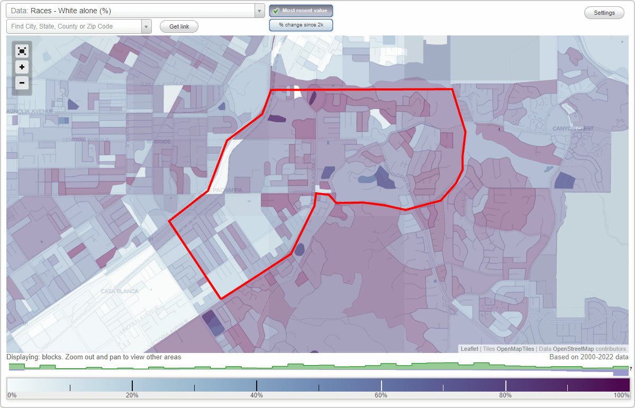This screenshot has height=408, width=635.
Task: Open the Races - White alone data selector
Action: click(132, 10)
